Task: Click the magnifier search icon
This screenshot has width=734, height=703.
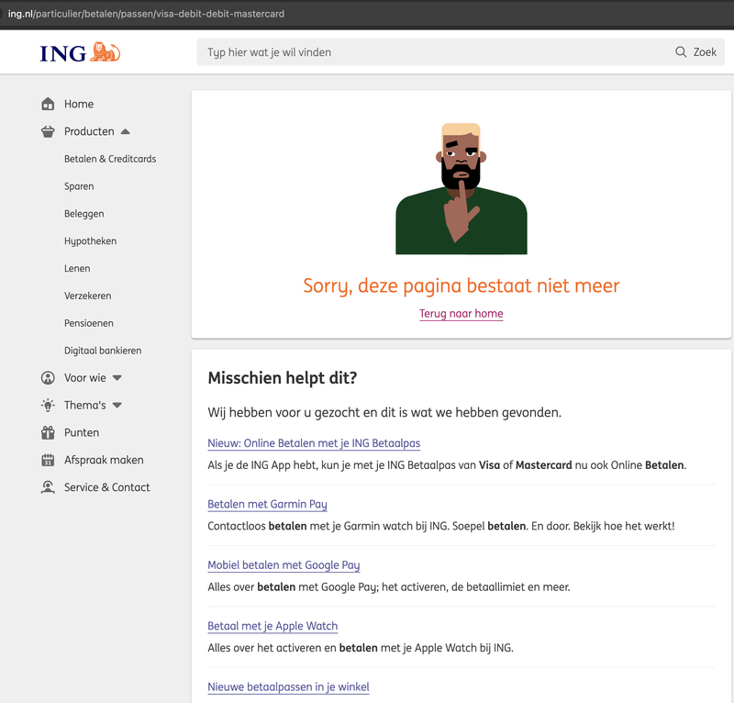Action: (x=681, y=52)
